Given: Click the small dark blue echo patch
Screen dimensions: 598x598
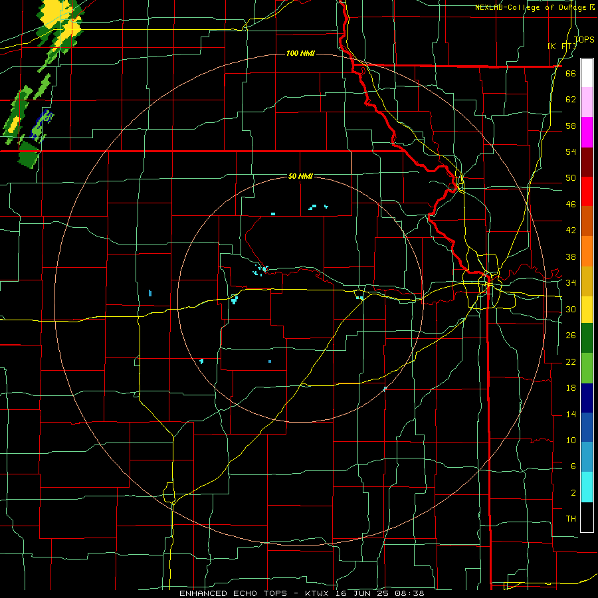Looking at the screenshot, I should click(x=42, y=124).
